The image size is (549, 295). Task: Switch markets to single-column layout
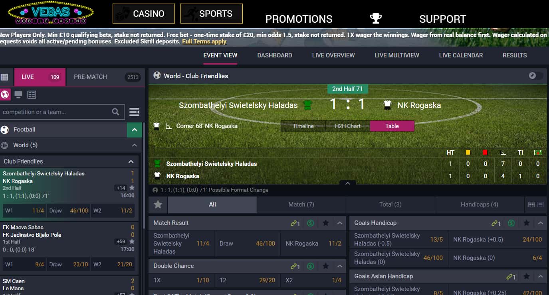[x=540, y=205]
